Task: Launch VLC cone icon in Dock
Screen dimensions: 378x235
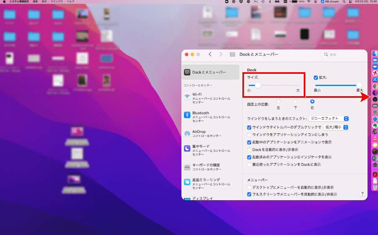Action: (x=375, y=138)
